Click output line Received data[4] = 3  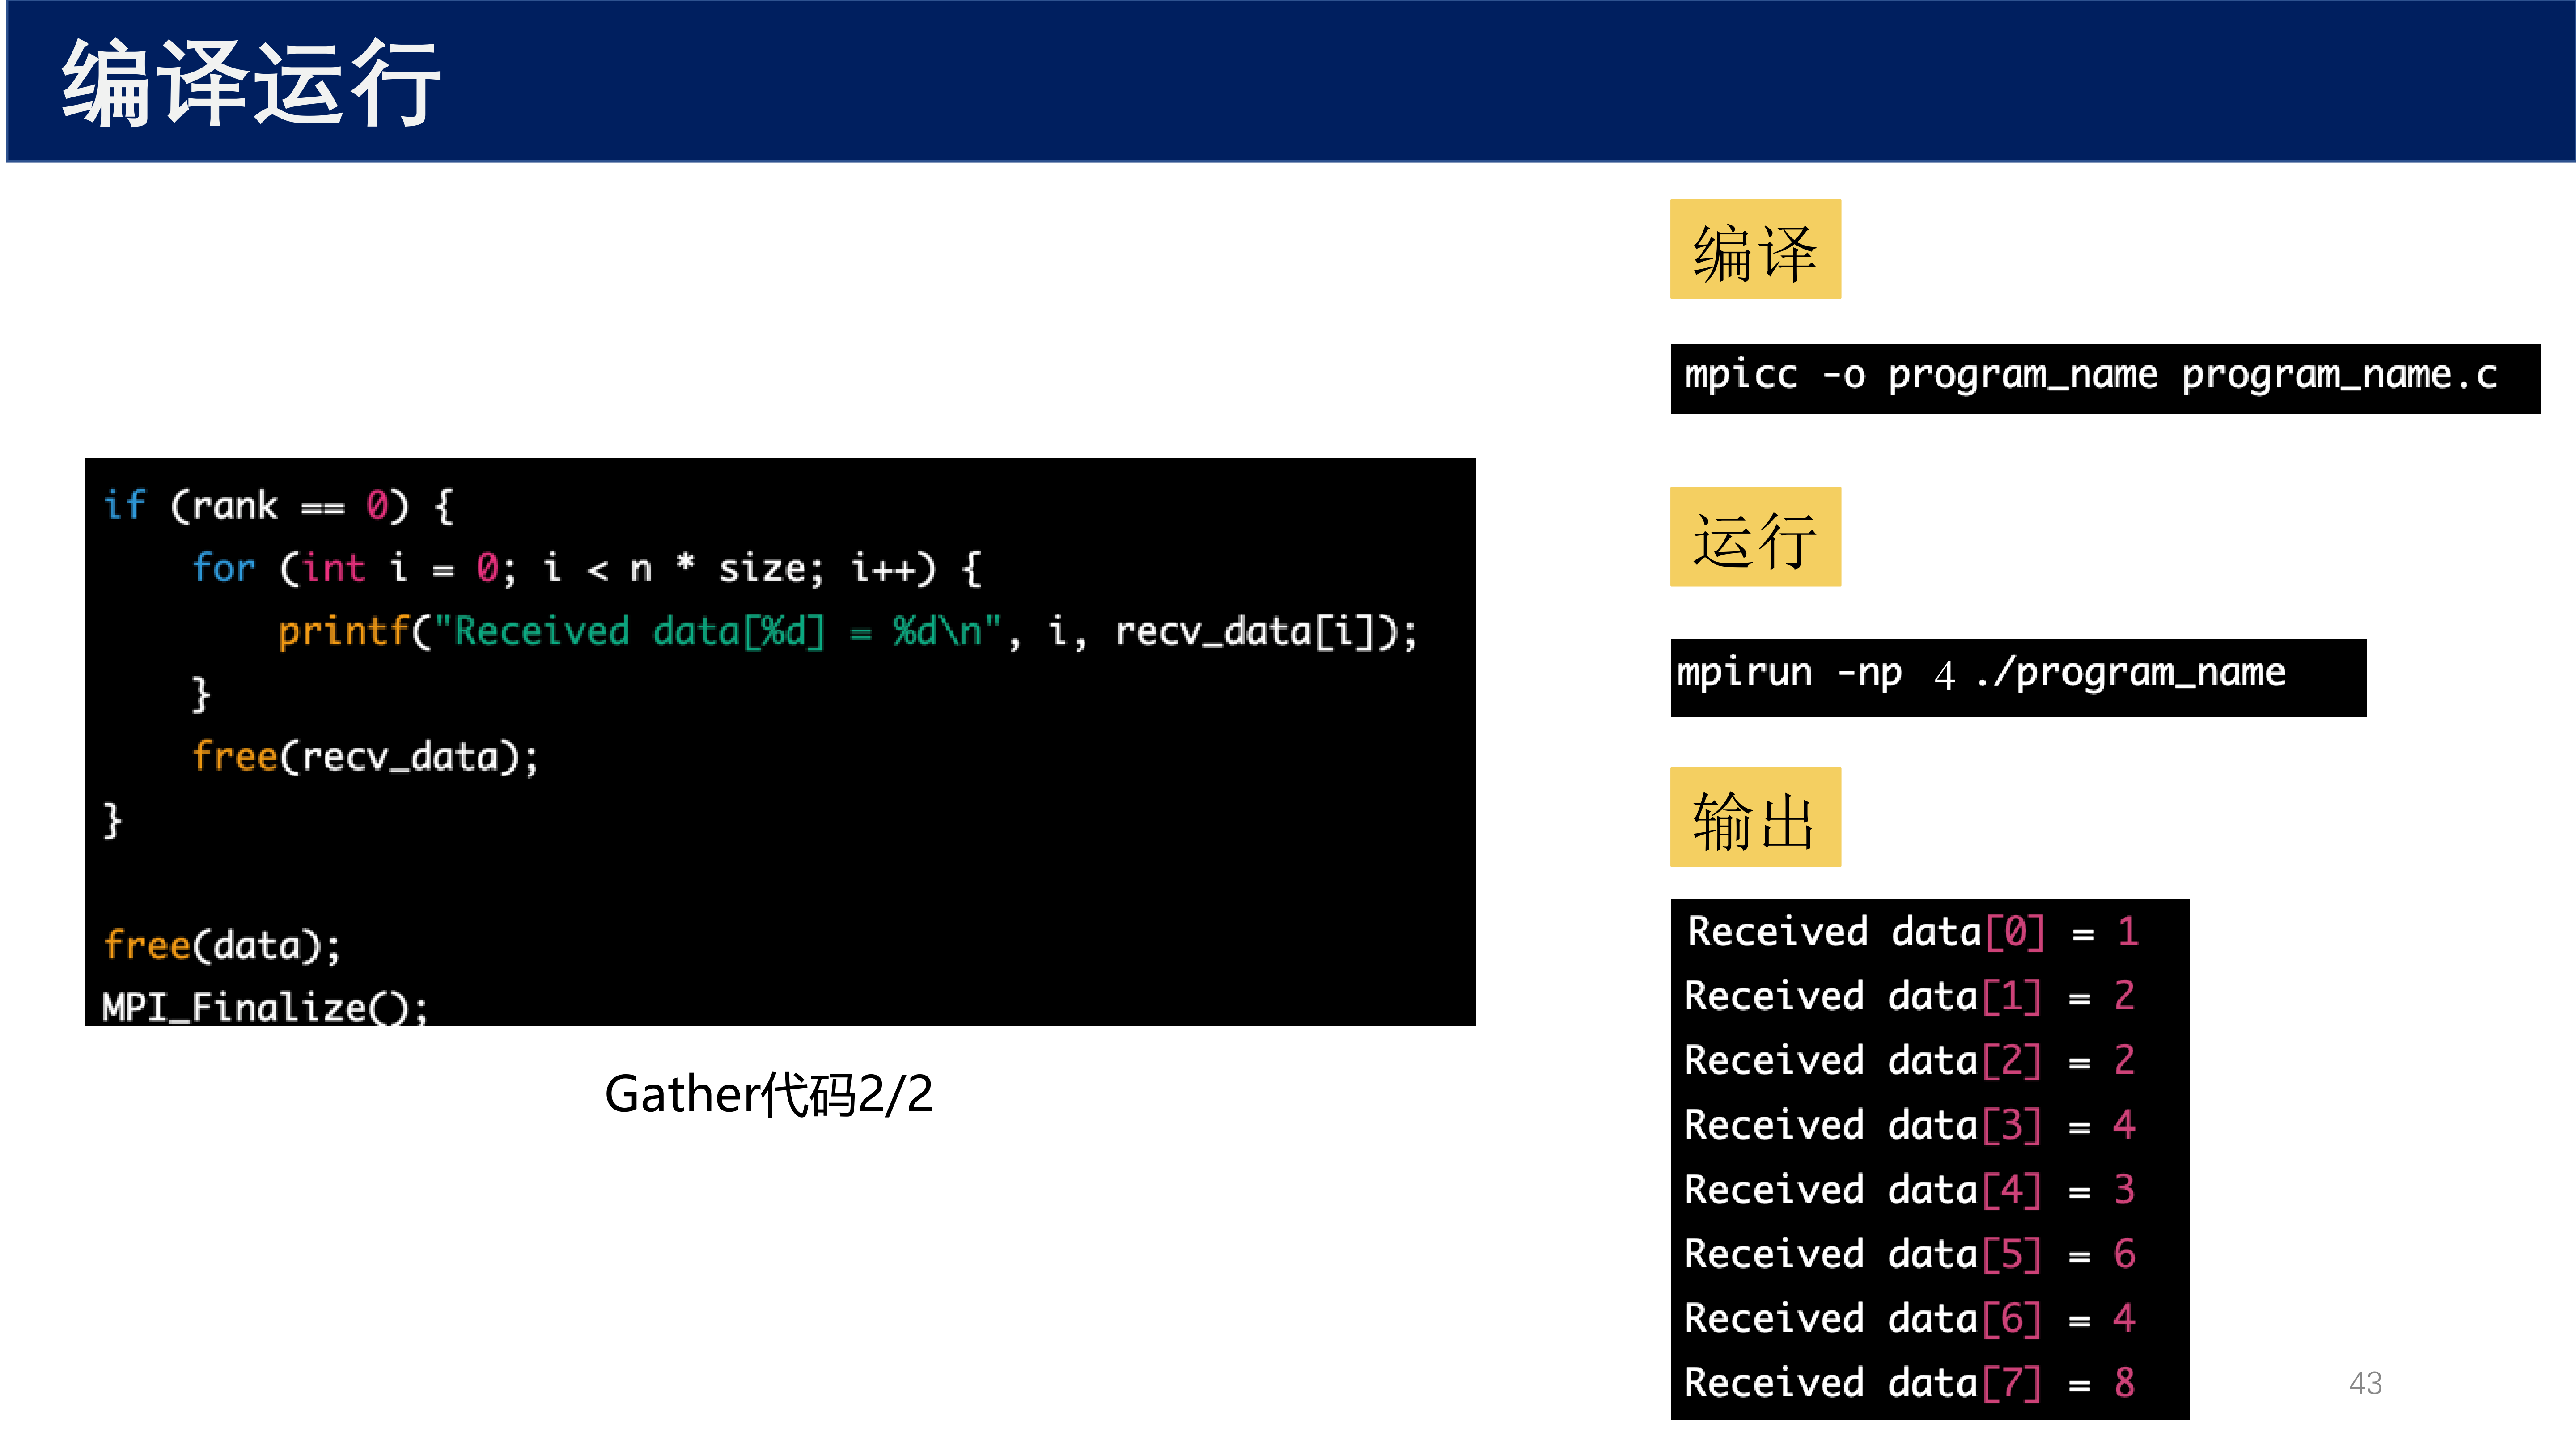click(1910, 1190)
